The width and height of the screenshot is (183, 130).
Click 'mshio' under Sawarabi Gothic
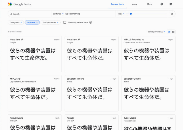tap(126, 82)
